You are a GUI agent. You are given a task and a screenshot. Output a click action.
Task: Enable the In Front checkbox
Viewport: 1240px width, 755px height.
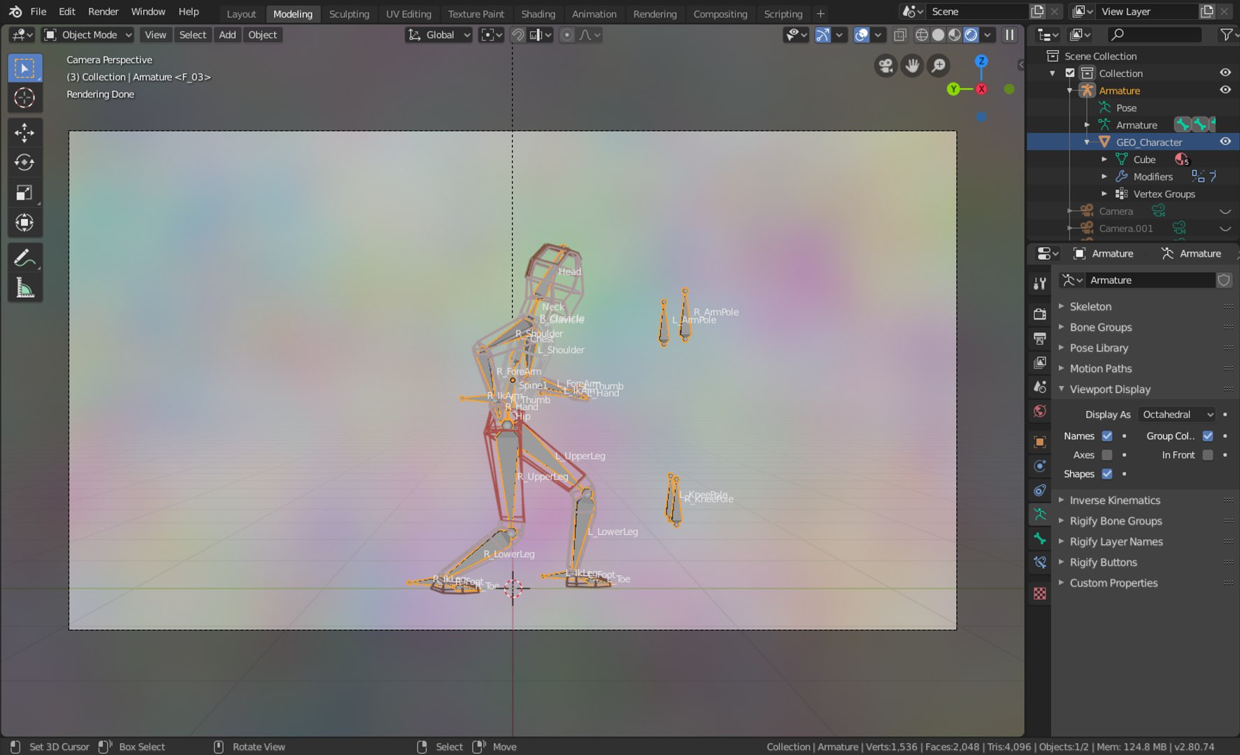click(1208, 455)
